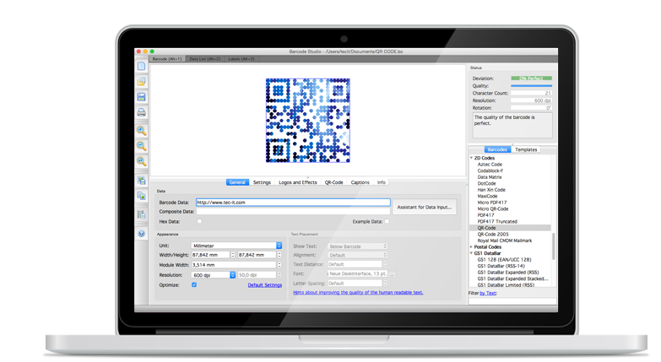Collapse the GS1 DataBar tree group
The image size is (661, 362).
471,253
